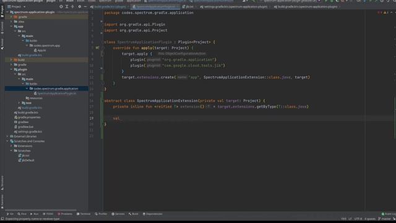Click the 4 spaces indent setting
This screenshot has height=223, width=396.
370,219
